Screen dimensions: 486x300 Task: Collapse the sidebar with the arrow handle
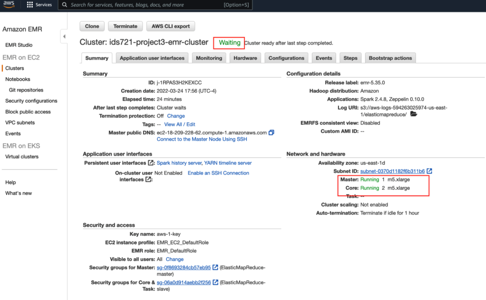pos(64,37)
